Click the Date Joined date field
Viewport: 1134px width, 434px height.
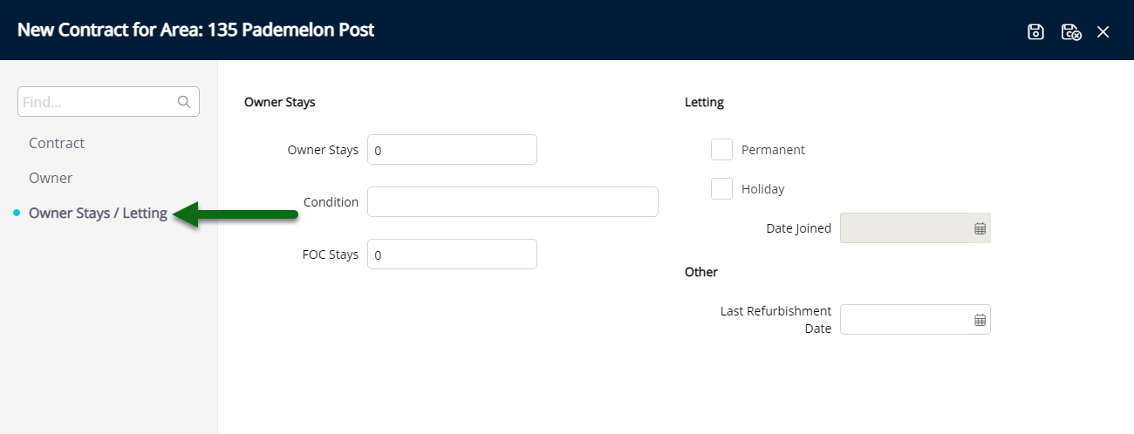(x=915, y=228)
